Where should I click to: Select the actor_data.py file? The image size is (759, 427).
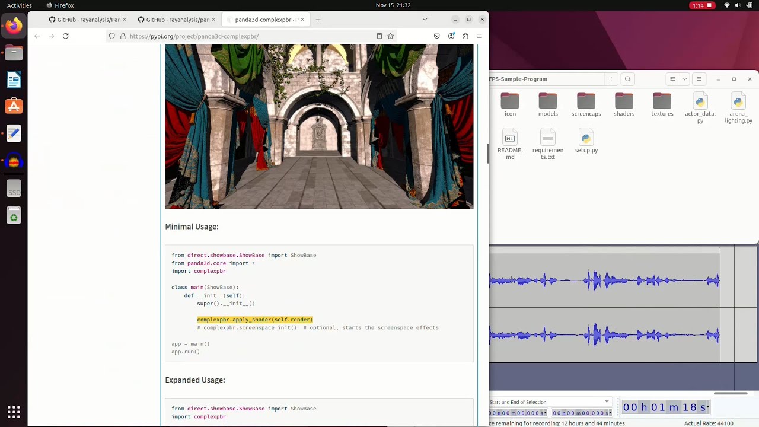pos(700,109)
